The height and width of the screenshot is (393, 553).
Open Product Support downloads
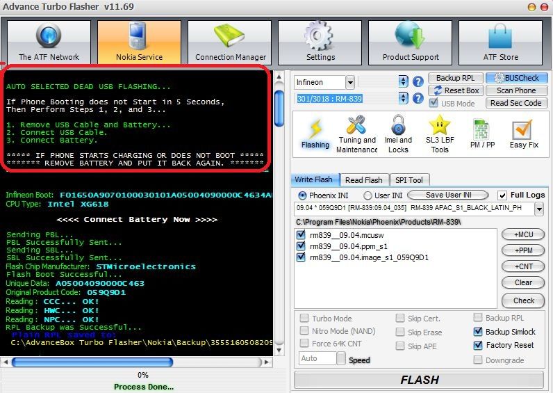(410, 42)
